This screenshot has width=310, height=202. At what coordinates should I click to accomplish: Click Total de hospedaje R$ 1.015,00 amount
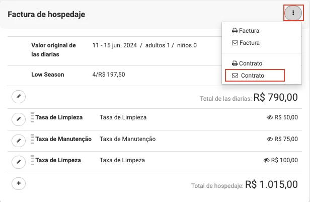tap(271, 185)
